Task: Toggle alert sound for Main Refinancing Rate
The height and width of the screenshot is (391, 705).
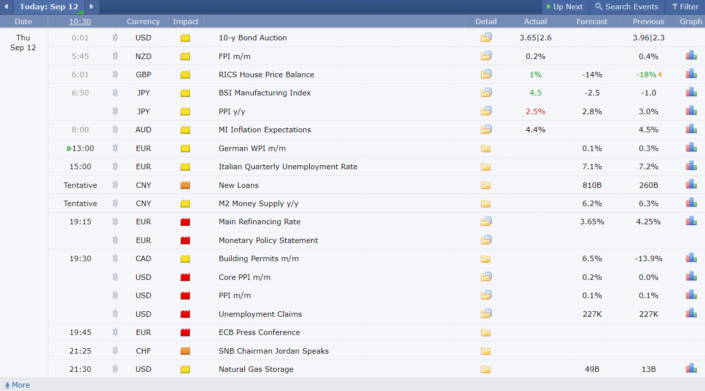Action: pos(115,221)
